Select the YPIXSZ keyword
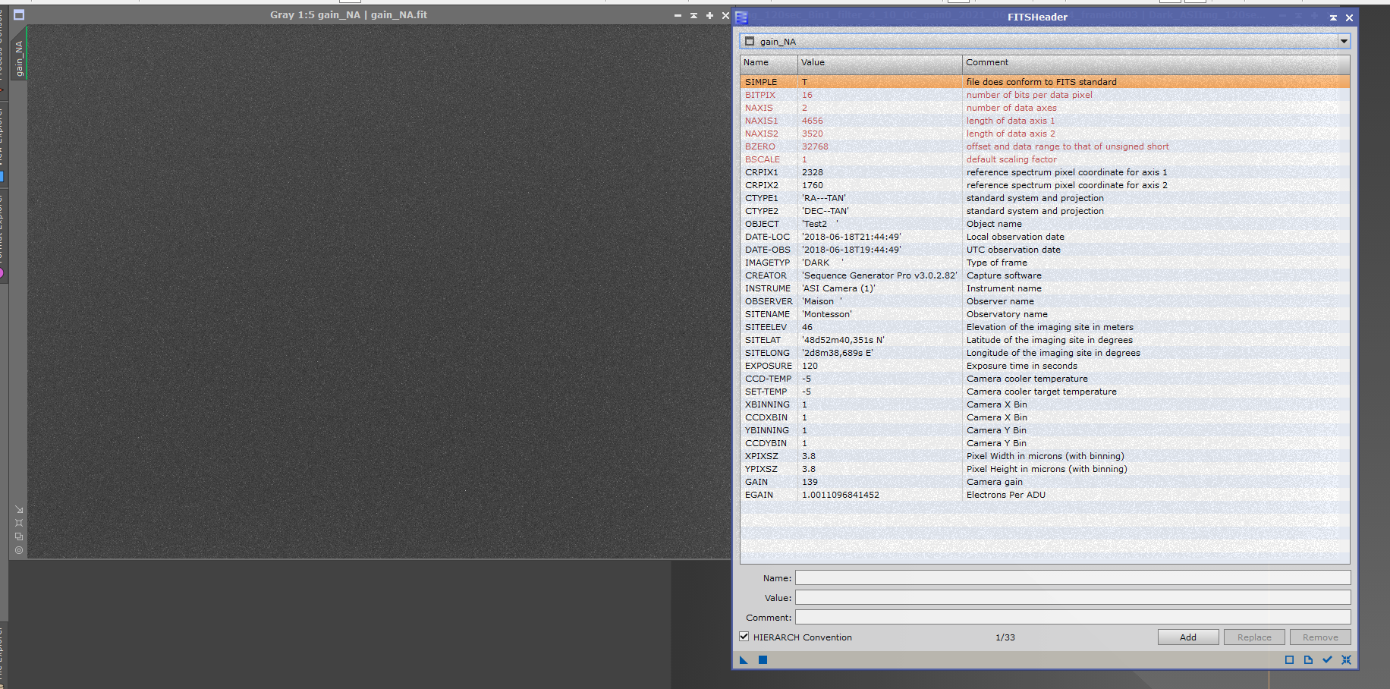The width and height of the screenshot is (1390, 689). (x=762, y=469)
